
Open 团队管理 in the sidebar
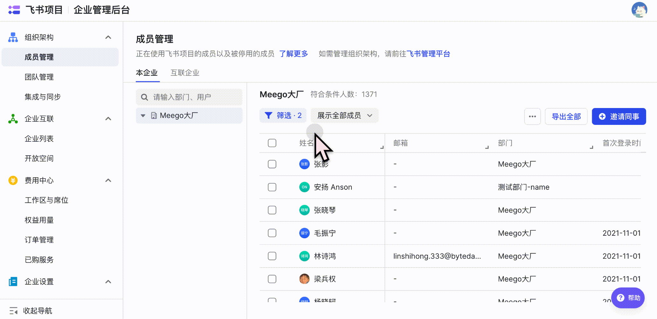tap(39, 77)
